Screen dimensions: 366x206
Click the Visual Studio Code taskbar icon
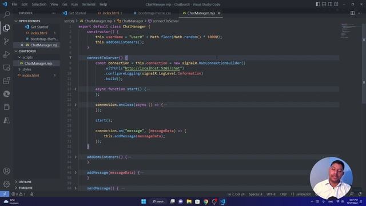pos(222,201)
